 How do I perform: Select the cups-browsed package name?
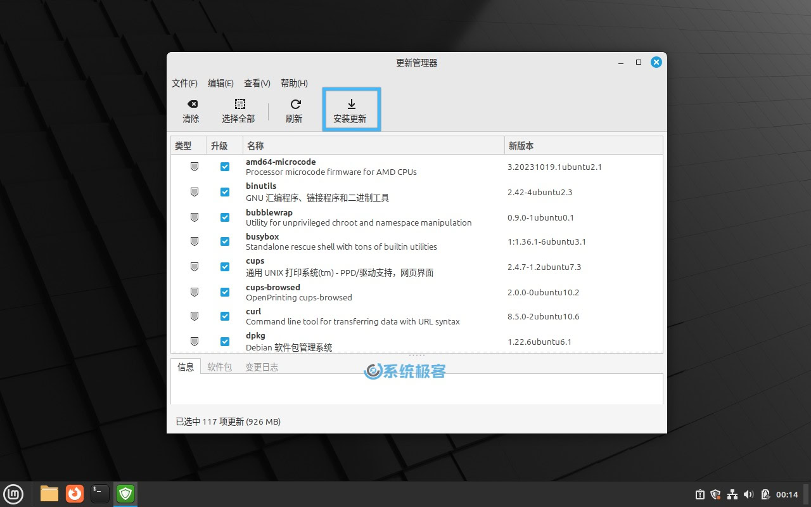pyautogui.click(x=273, y=288)
